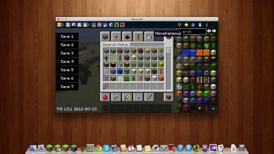This screenshot has height=154, width=274.
Task: Select the pink wool in TMI panel
Action: [x=213, y=93]
